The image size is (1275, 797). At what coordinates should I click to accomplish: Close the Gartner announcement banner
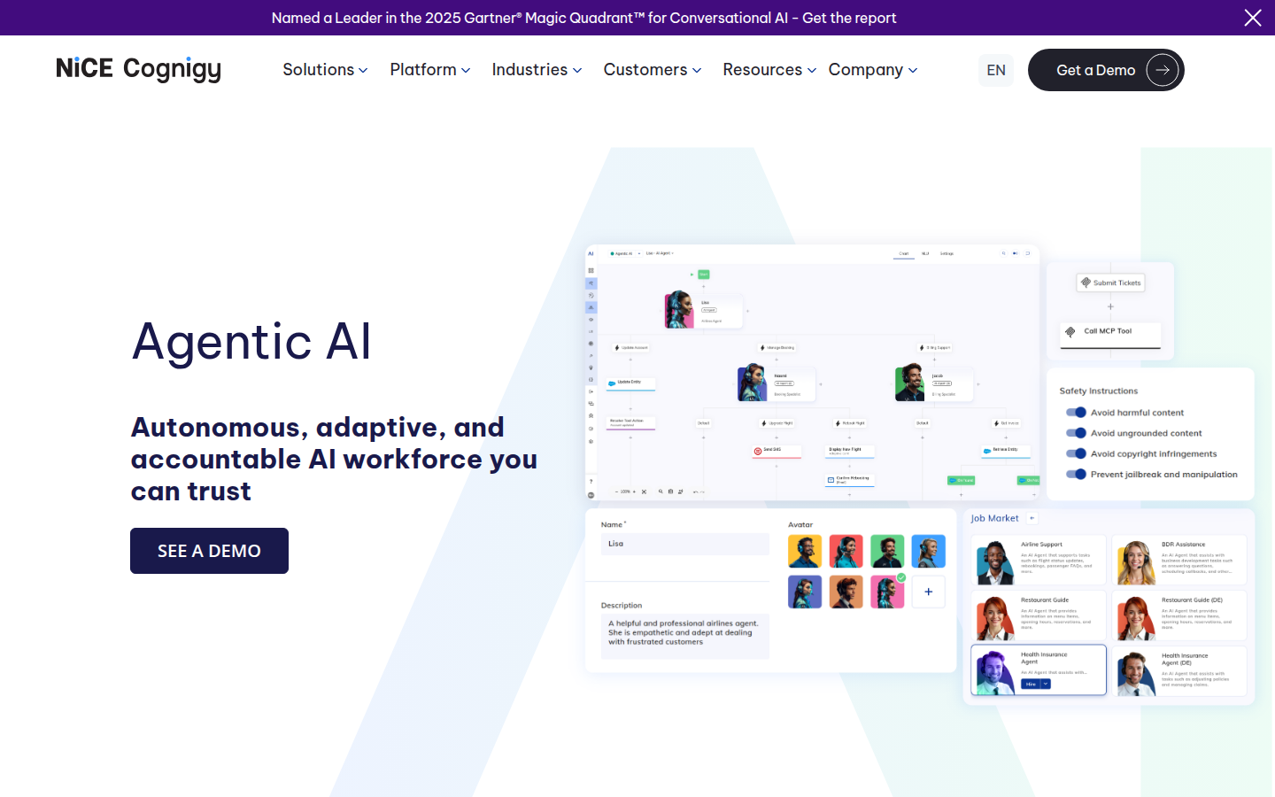[1252, 18]
